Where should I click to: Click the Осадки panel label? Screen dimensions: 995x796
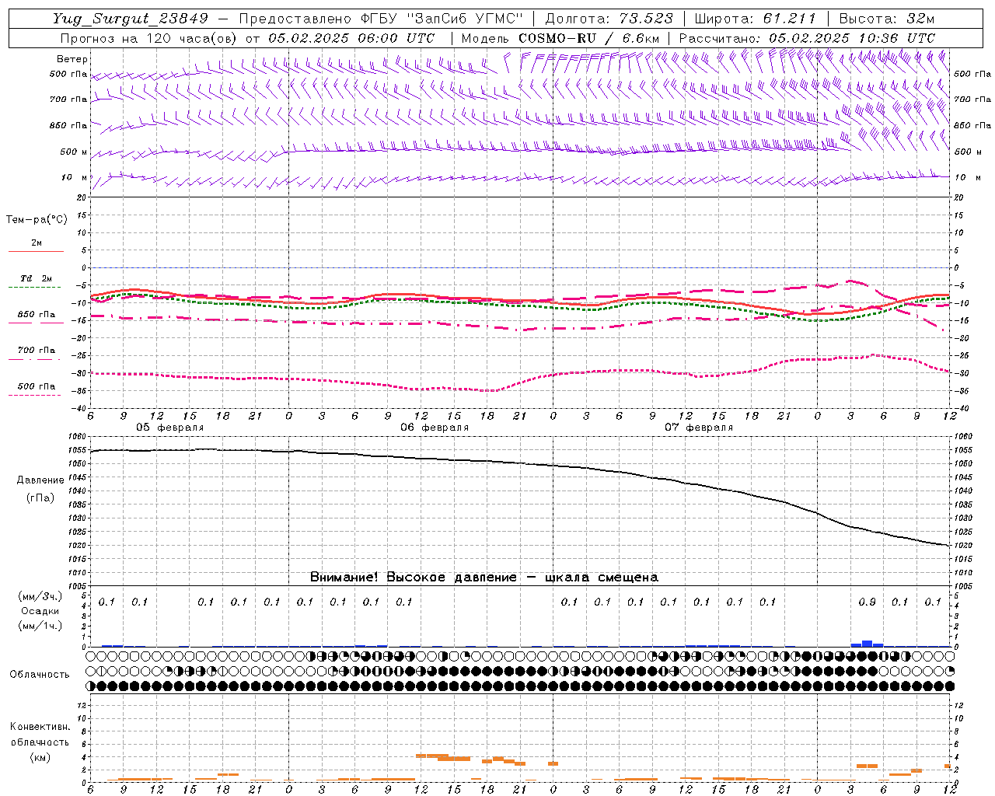(x=40, y=611)
